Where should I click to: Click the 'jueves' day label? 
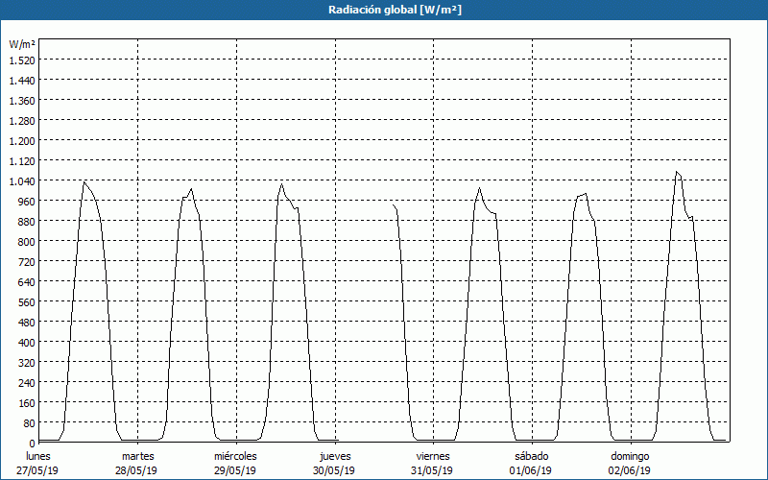point(335,456)
